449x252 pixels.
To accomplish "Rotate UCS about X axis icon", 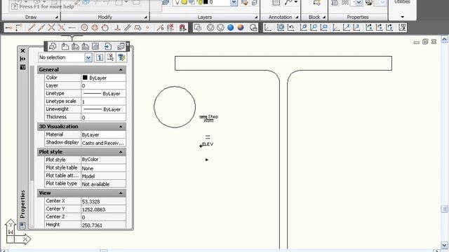I will pos(370,28).
